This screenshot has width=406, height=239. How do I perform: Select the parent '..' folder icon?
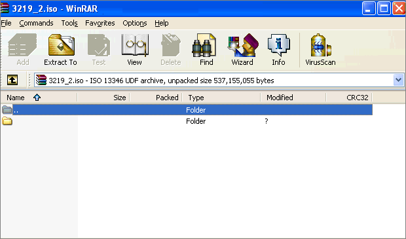pos(7,110)
